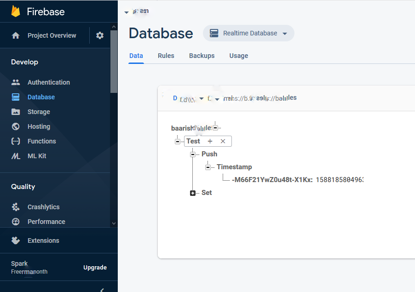Open Functions section
The image size is (415, 292).
click(42, 141)
